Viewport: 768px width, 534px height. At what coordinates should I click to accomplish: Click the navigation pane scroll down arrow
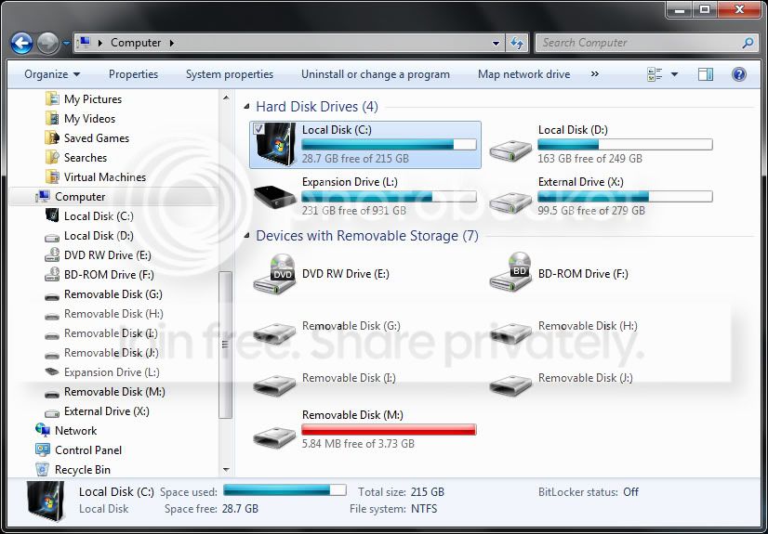(226, 470)
